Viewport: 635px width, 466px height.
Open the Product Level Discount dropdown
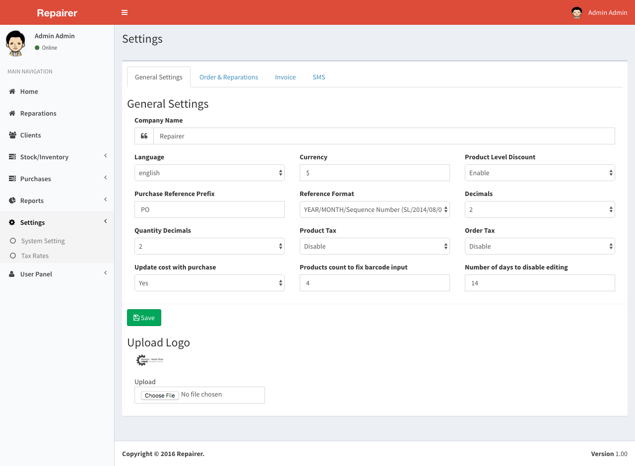tap(540, 173)
